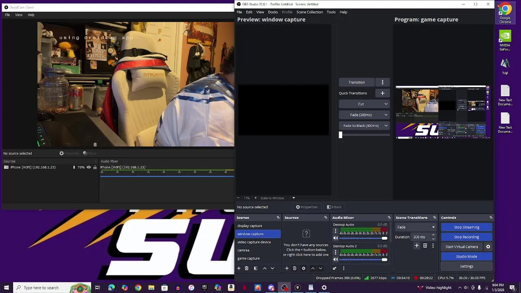Click Properties button in OBS source toolbar

pos(306,207)
